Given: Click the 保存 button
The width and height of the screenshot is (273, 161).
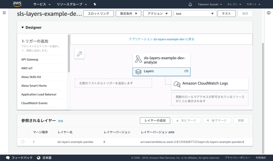Looking at the screenshot, I should click(x=245, y=14).
